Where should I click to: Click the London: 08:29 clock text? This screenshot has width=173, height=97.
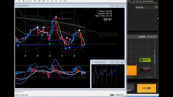point(105,13)
